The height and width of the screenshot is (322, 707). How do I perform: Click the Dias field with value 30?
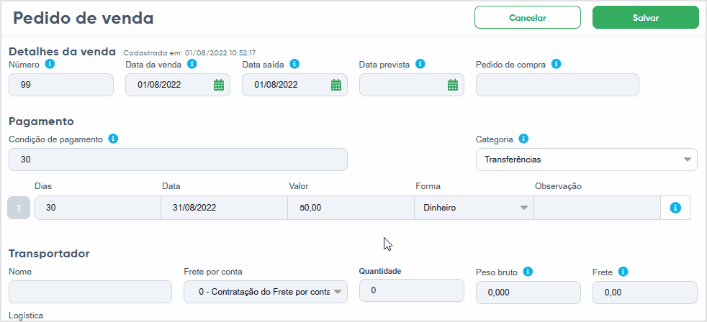(97, 208)
